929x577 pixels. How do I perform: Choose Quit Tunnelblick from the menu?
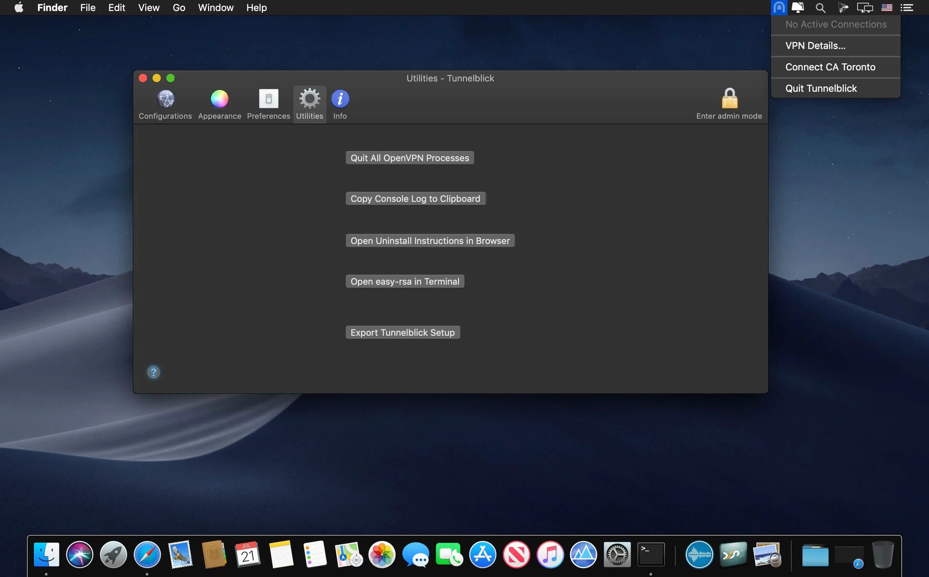point(821,89)
